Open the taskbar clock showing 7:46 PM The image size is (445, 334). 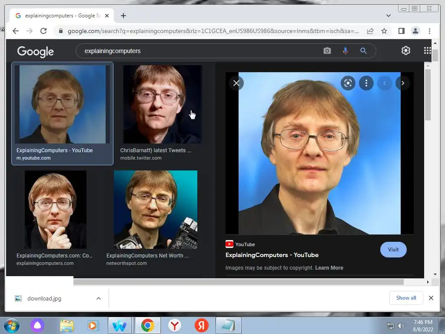(x=423, y=326)
